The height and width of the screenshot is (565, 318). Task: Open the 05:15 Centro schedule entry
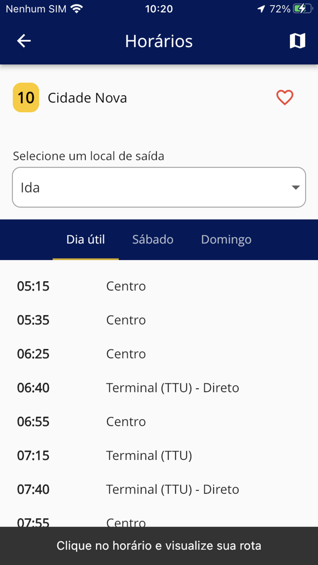(159, 286)
